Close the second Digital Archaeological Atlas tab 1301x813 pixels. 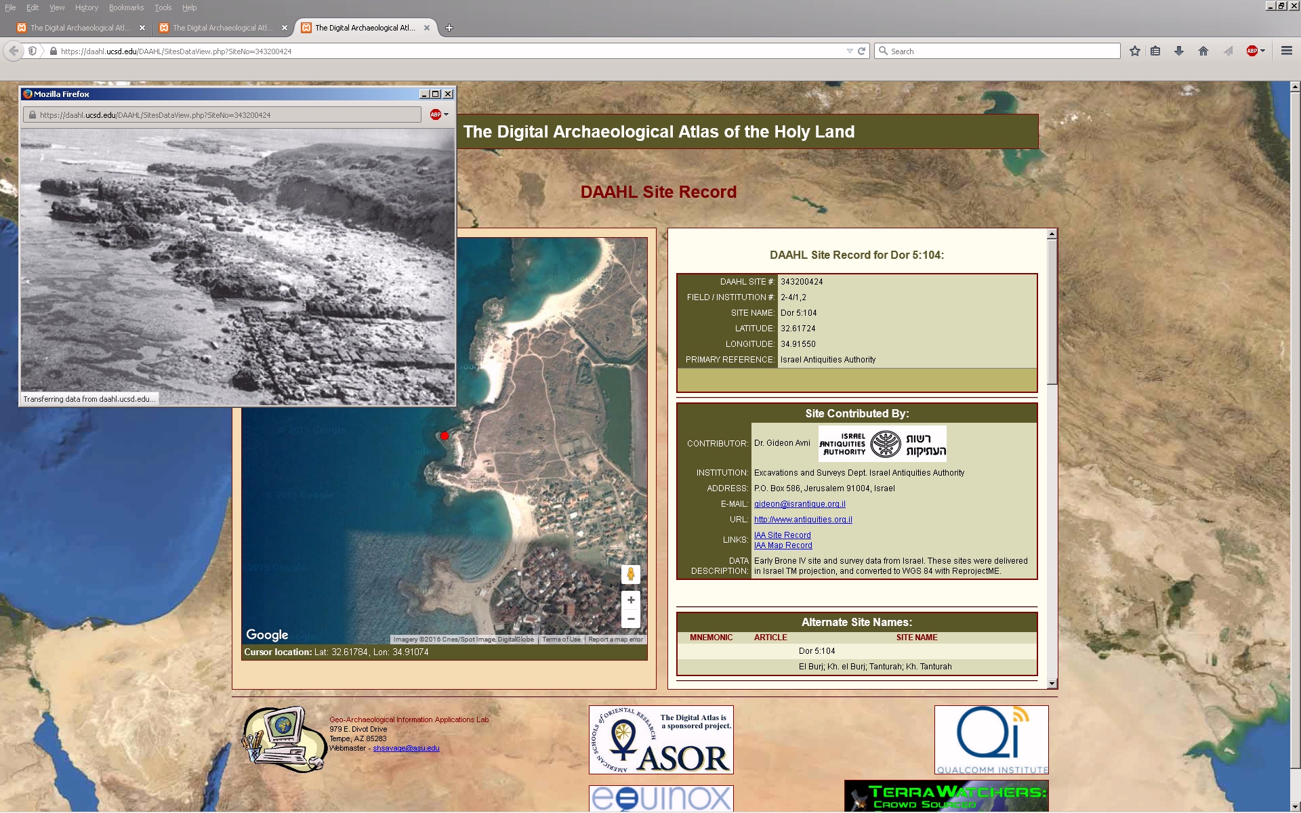[x=285, y=28]
